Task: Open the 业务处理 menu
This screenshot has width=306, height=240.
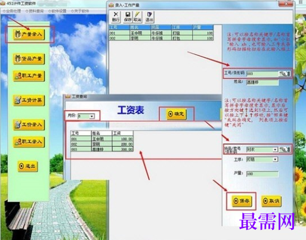Action: click(x=12, y=11)
